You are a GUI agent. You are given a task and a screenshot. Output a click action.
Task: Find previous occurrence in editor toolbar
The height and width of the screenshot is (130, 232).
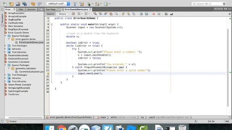pyautogui.click(x=100, y=14)
